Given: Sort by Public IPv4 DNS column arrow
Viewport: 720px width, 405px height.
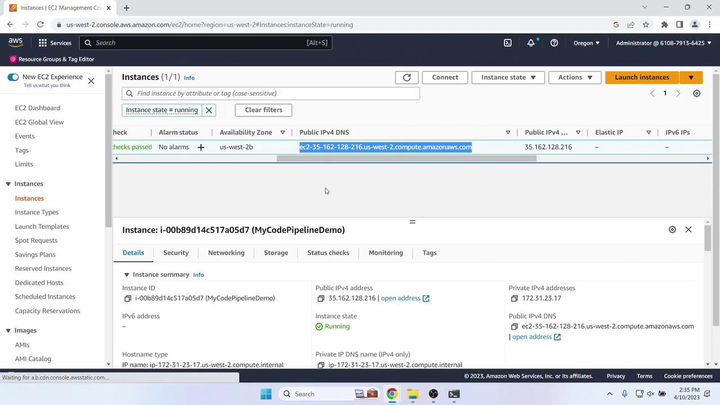Looking at the screenshot, I should point(508,133).
